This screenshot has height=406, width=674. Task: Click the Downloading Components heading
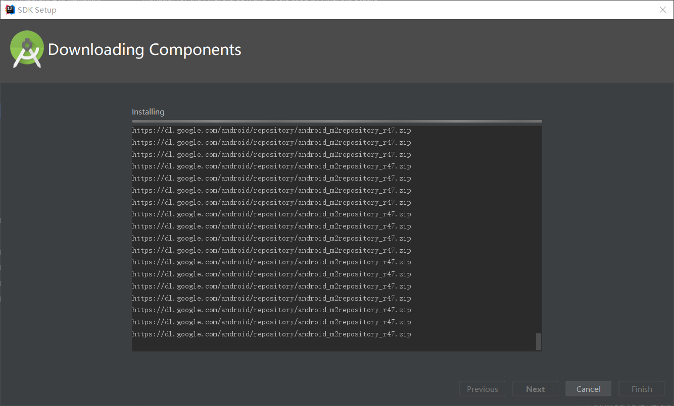pos(145,49)
